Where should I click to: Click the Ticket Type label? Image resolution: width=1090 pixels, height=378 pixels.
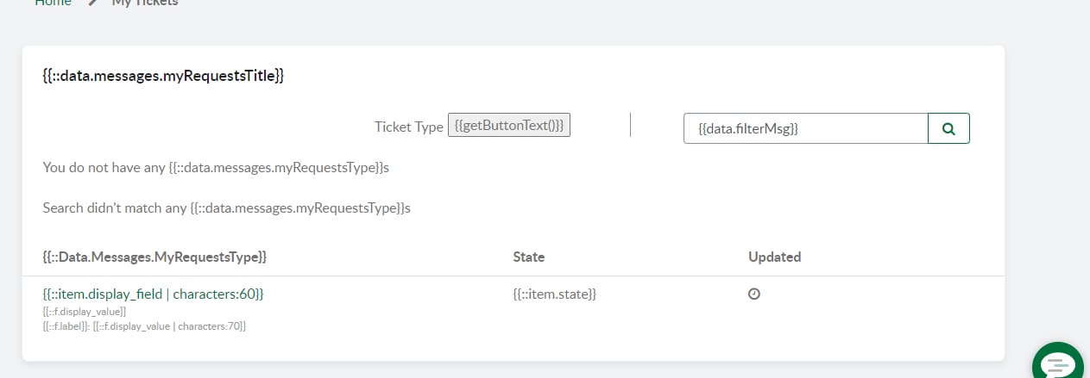coord(408,127)
